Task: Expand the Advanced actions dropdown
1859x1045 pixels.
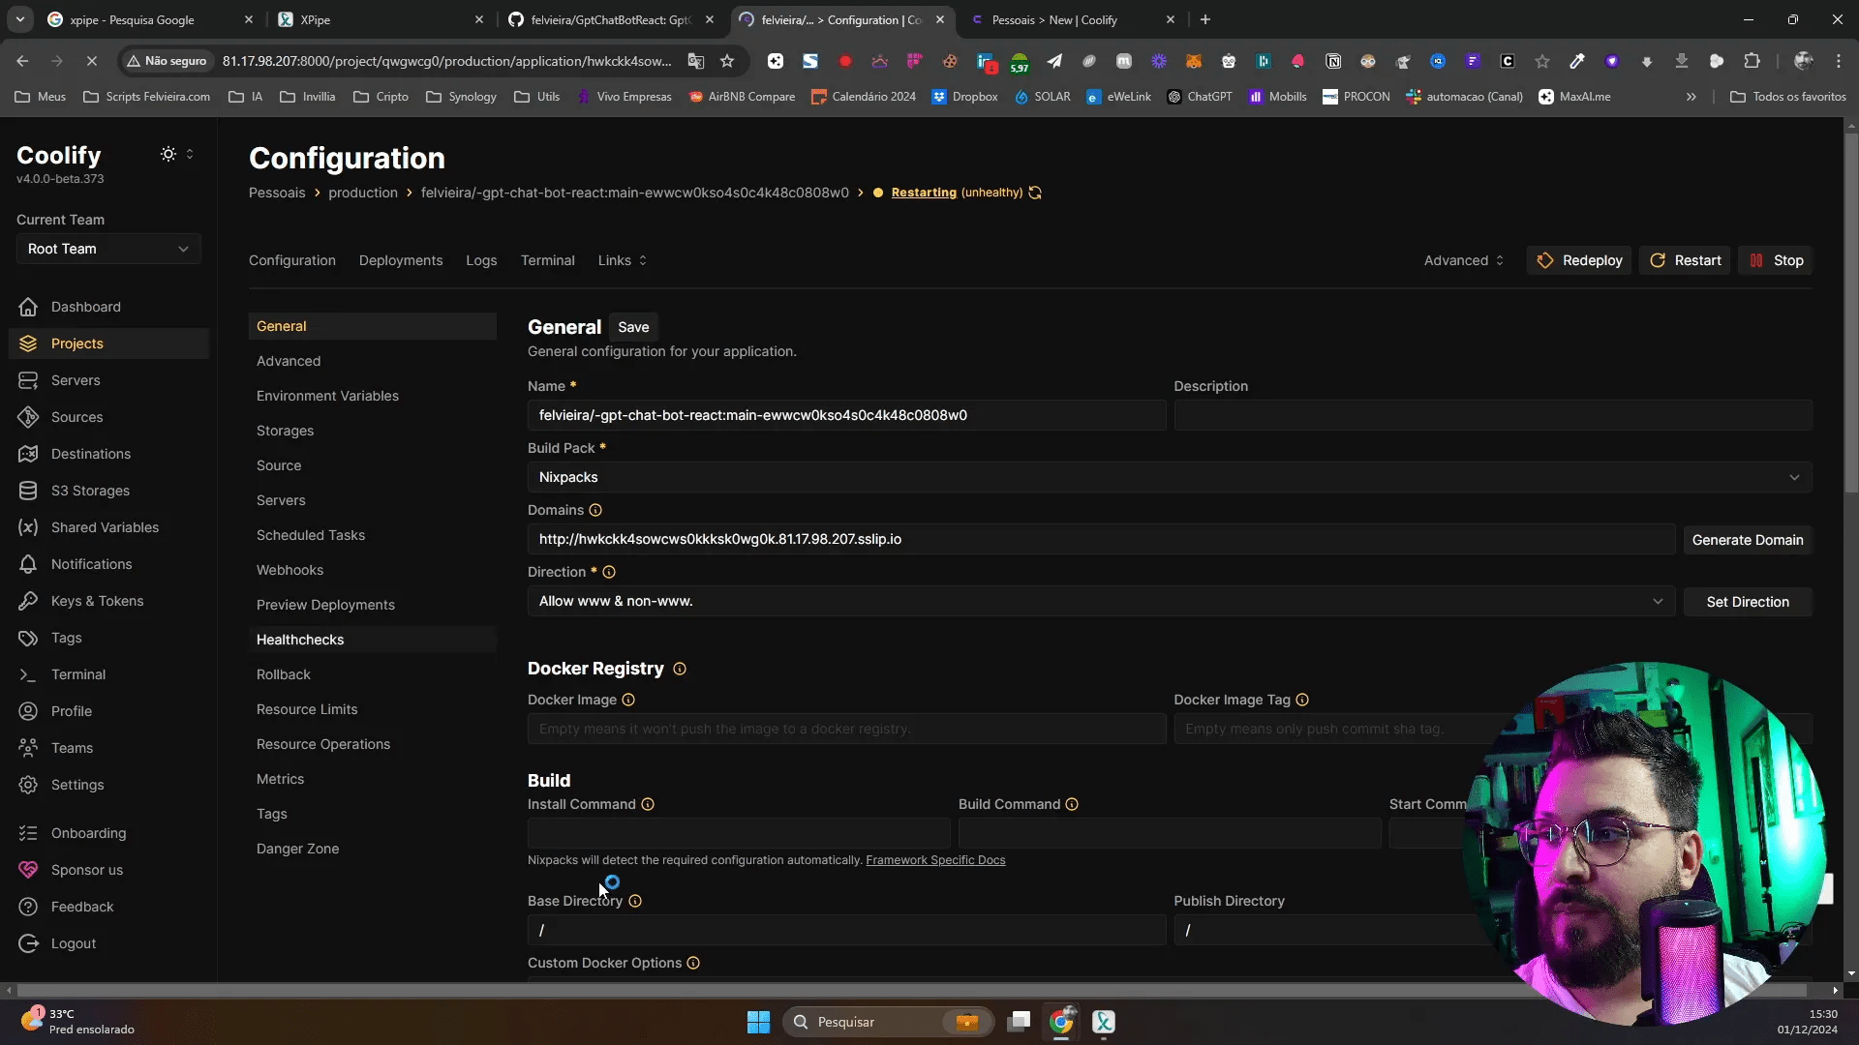Action: (x=1464, y=260)
